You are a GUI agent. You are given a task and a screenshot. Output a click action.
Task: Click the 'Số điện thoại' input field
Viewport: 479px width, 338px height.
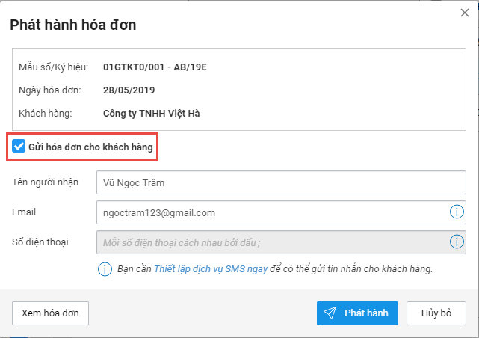coord(281,242)
